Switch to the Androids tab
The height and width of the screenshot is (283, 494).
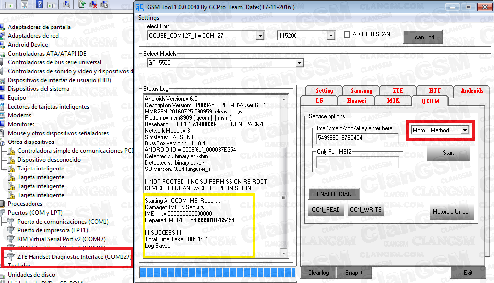coord(472,91)
